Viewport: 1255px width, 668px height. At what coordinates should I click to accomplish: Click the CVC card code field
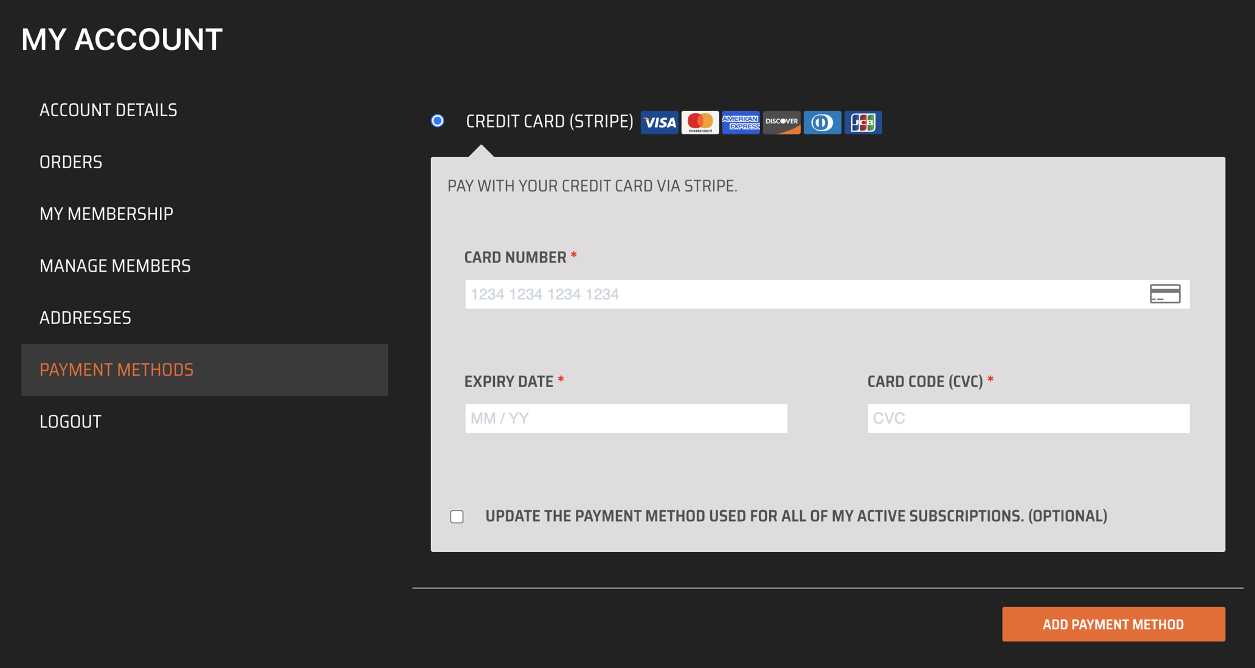coord(1028,418)
